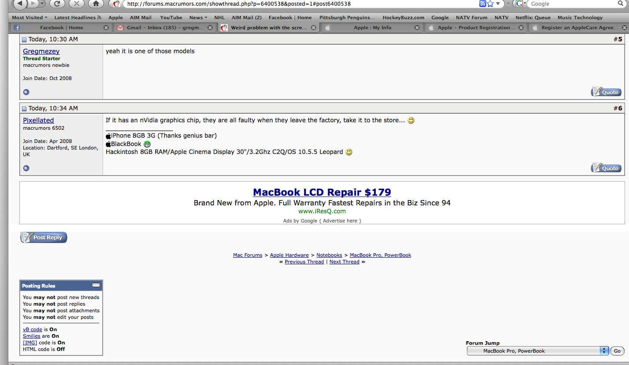Open the Most Visited bookmarks dropdown

30,18
